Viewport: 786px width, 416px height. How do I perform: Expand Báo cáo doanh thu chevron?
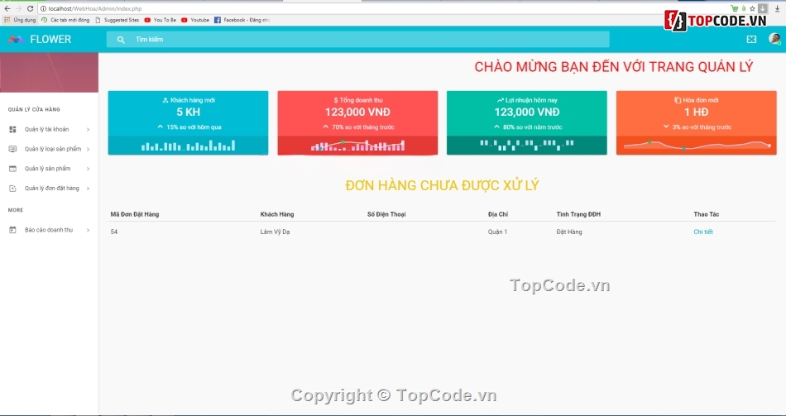click(88, 230)
